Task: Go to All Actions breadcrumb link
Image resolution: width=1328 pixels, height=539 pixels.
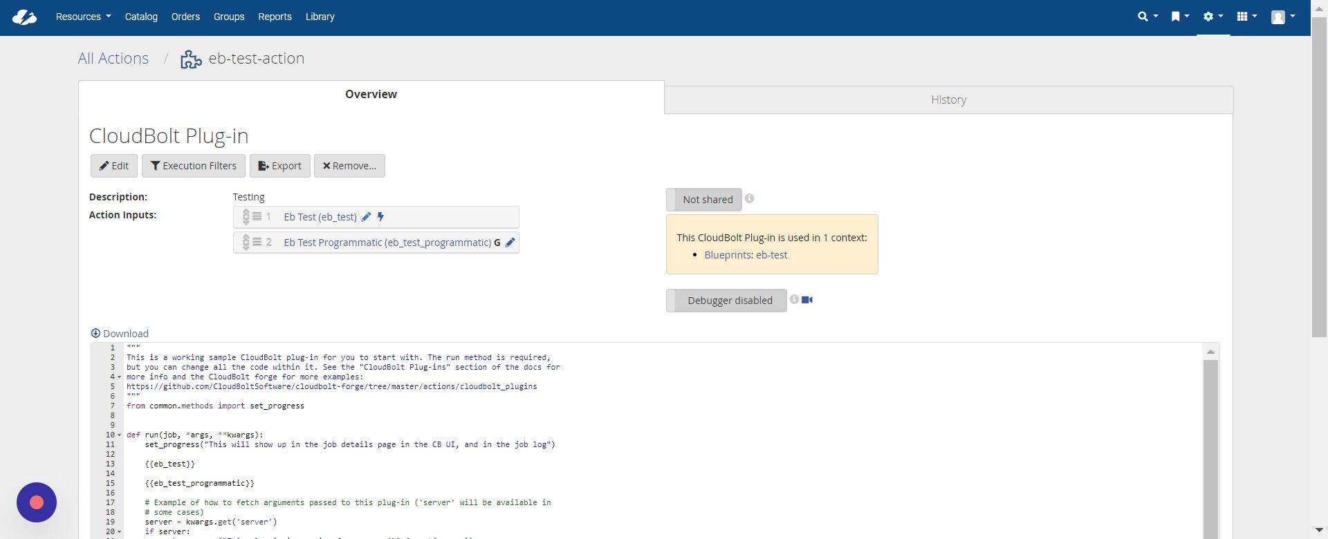Action: 113,59
